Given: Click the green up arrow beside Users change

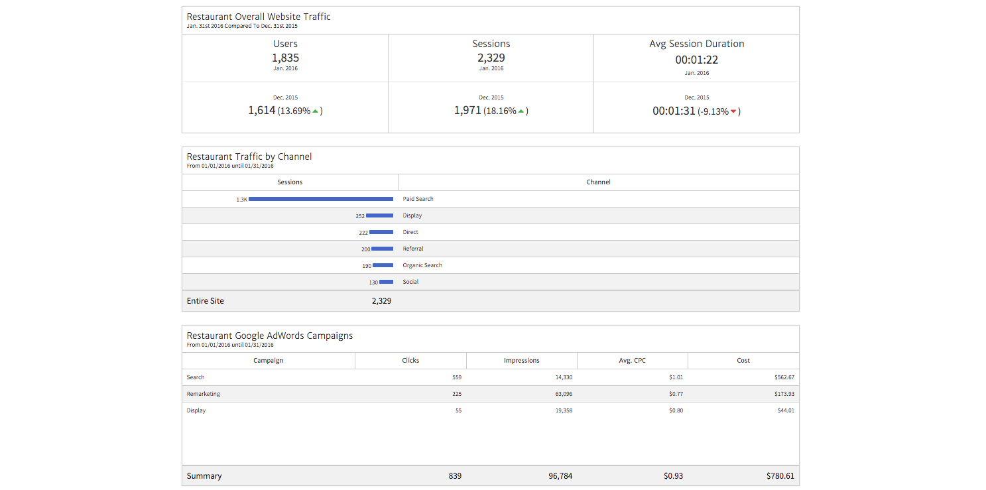Looking at the screenshot, I should click(x=315, y=111).
